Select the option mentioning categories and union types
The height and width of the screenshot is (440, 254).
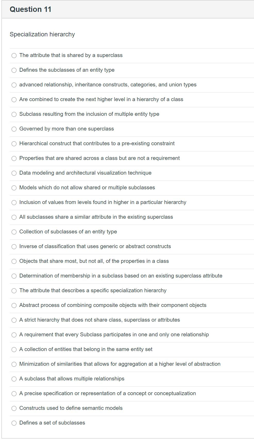click(14, 85)
